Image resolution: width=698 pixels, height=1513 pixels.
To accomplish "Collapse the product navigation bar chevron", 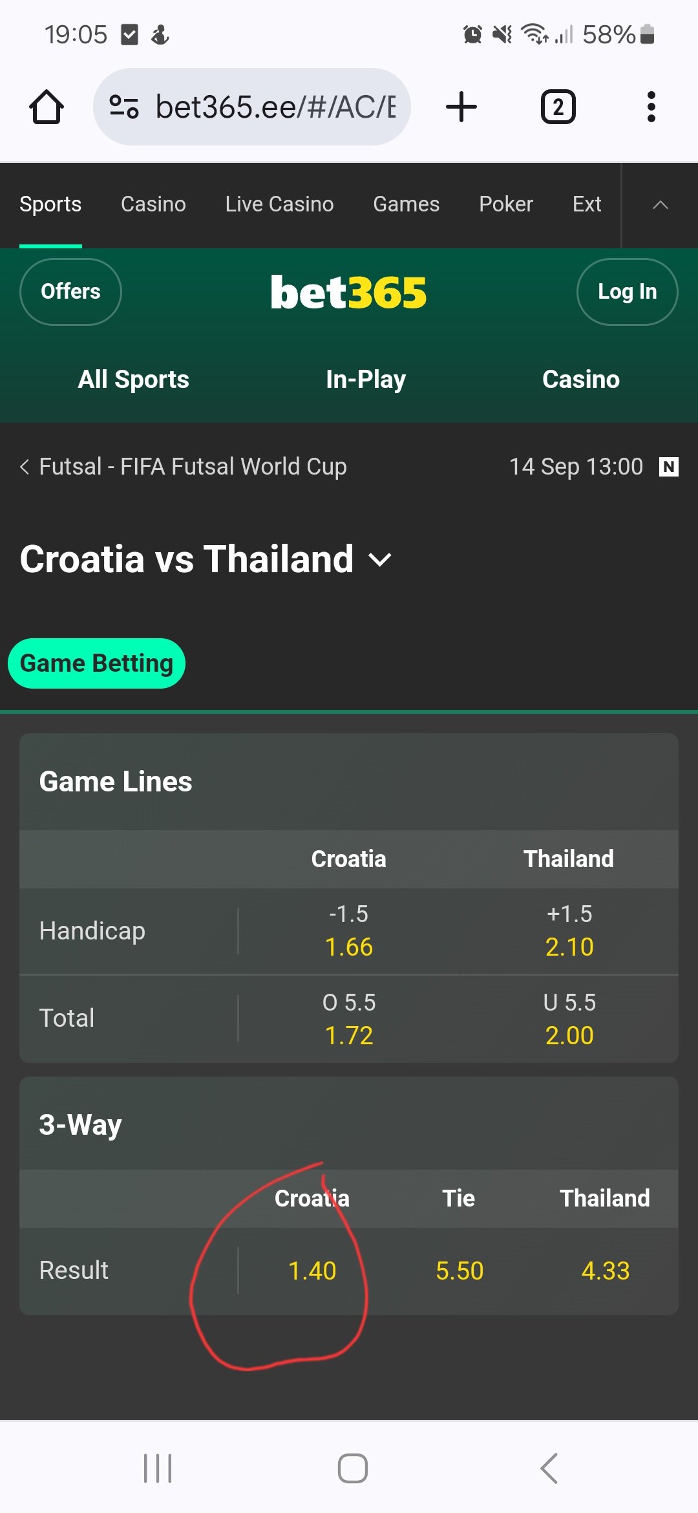I will (660, 205).
